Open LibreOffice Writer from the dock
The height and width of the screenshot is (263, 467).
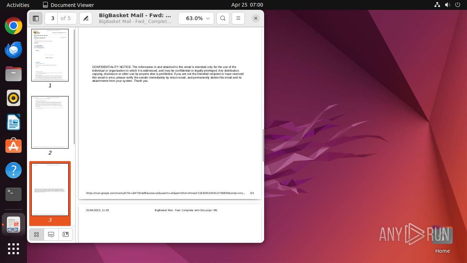tap(13, 122)
